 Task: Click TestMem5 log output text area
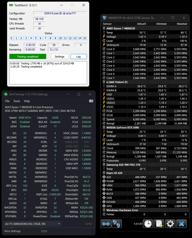(48, 73)
